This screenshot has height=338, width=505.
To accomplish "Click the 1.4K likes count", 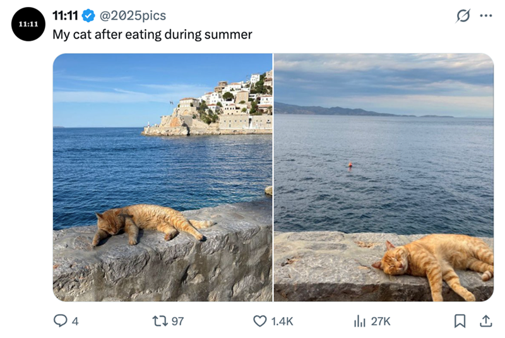I will 282,321.
